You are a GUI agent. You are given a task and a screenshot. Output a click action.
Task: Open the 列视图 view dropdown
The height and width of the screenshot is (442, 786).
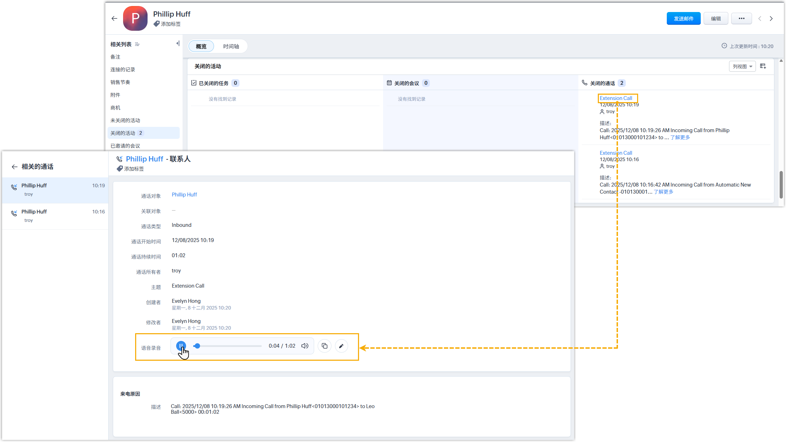(x=742, y=66)
